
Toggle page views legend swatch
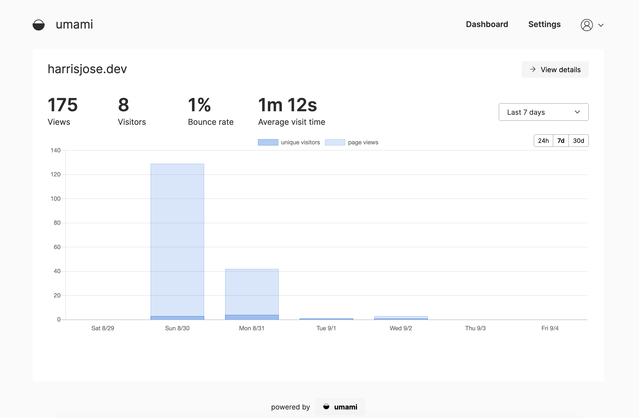pos(335,142)
